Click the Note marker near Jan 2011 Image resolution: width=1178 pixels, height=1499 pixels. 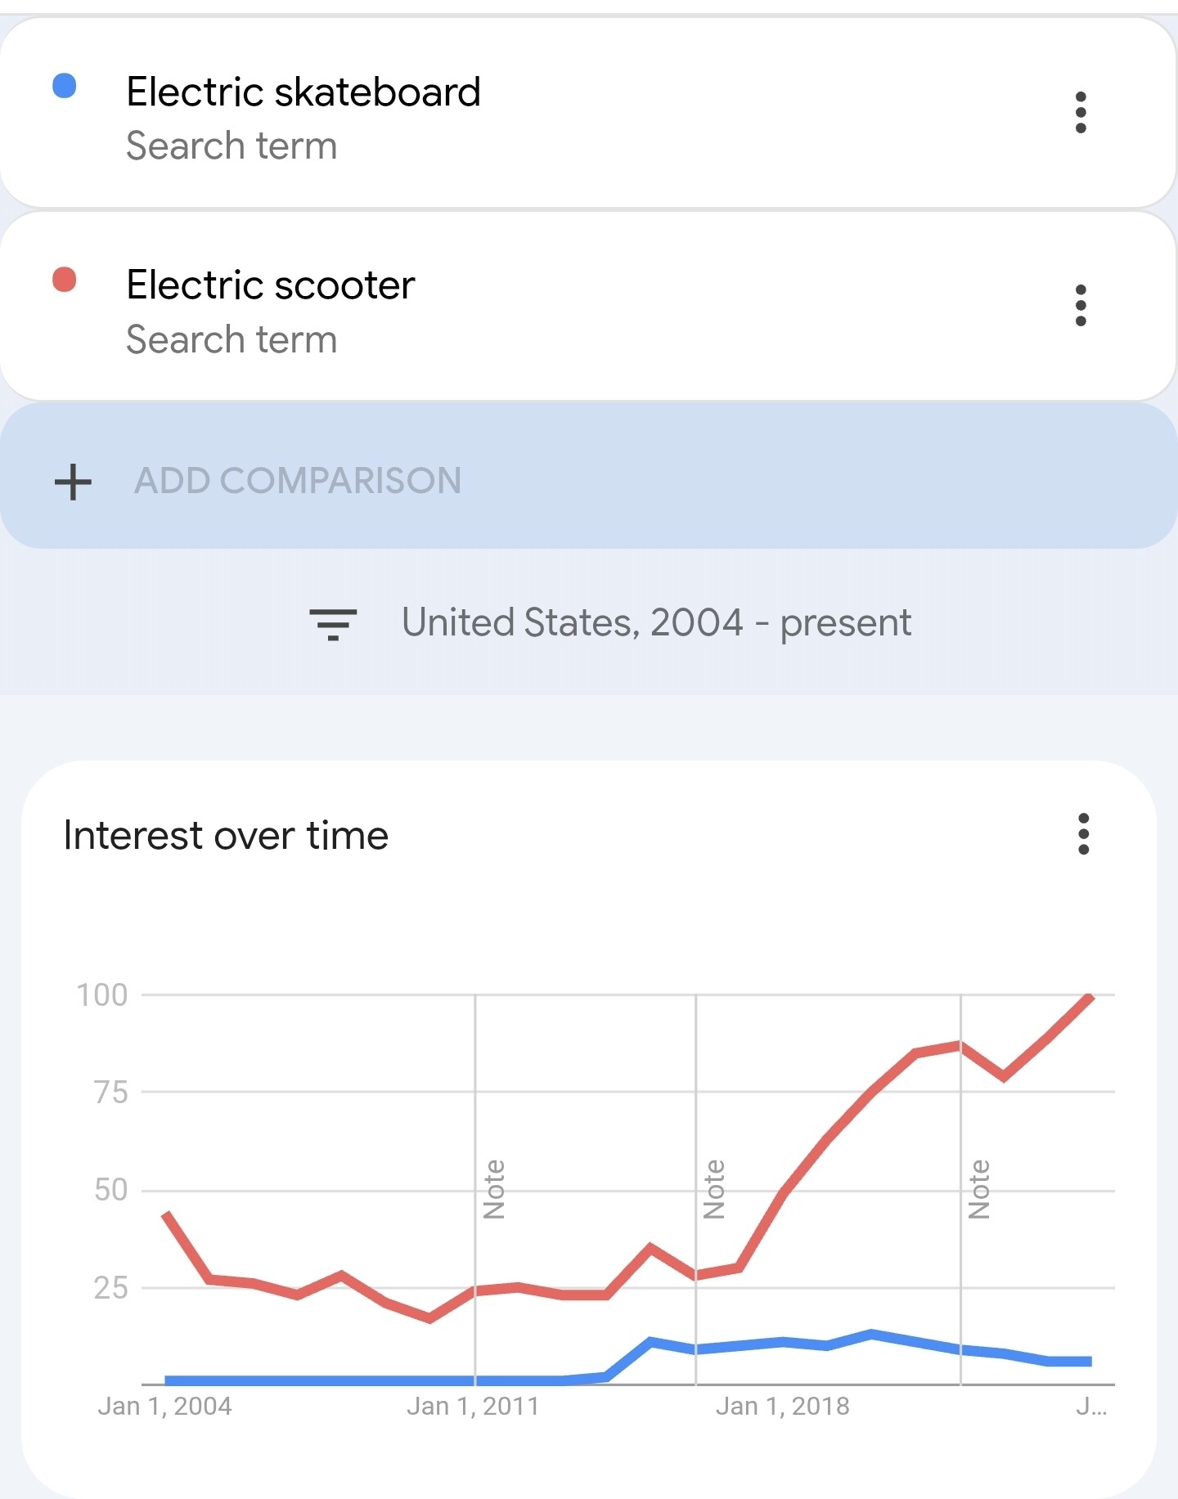pos(494,1189)
